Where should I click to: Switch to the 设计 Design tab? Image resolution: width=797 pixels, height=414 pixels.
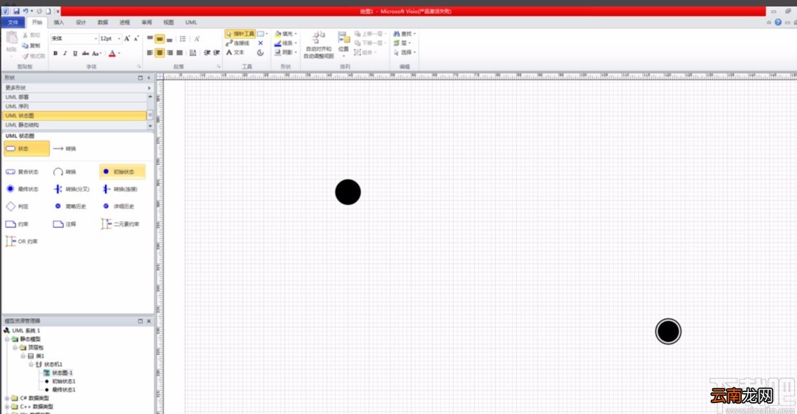tap(81, 22)
